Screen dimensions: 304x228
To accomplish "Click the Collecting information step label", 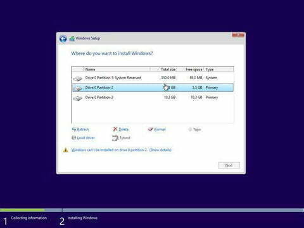I will tap(28, 218).
